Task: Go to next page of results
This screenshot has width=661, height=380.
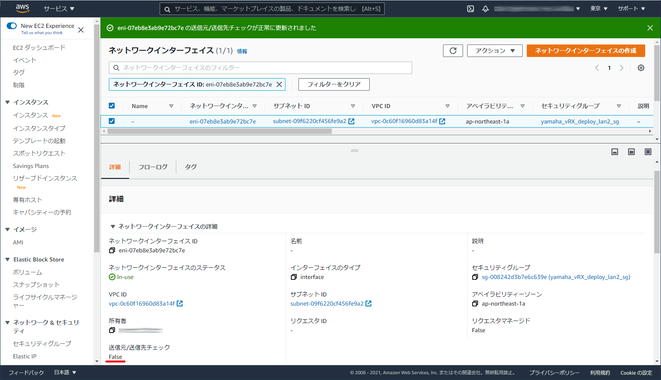Action: 621,68
